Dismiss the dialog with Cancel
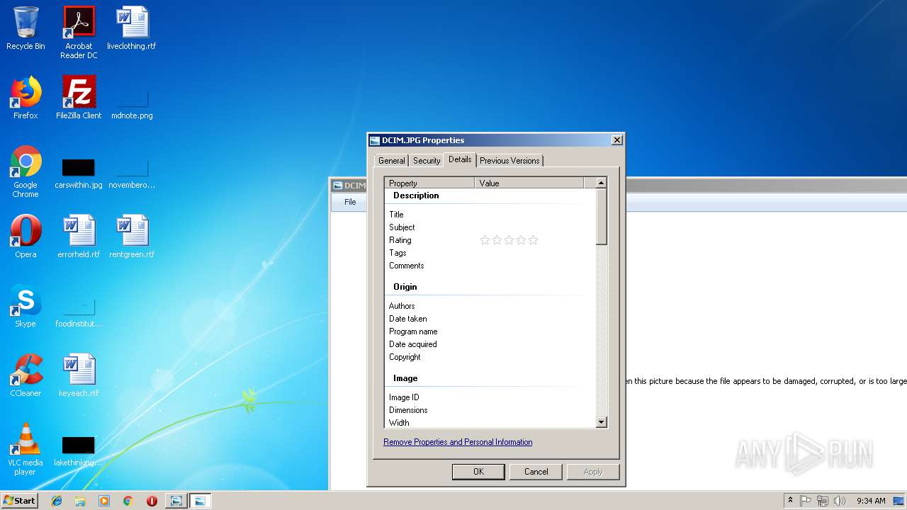The image size is (907, 510). [536, 472]
